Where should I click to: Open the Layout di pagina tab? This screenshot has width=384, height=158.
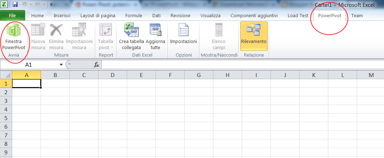point(98,16)
